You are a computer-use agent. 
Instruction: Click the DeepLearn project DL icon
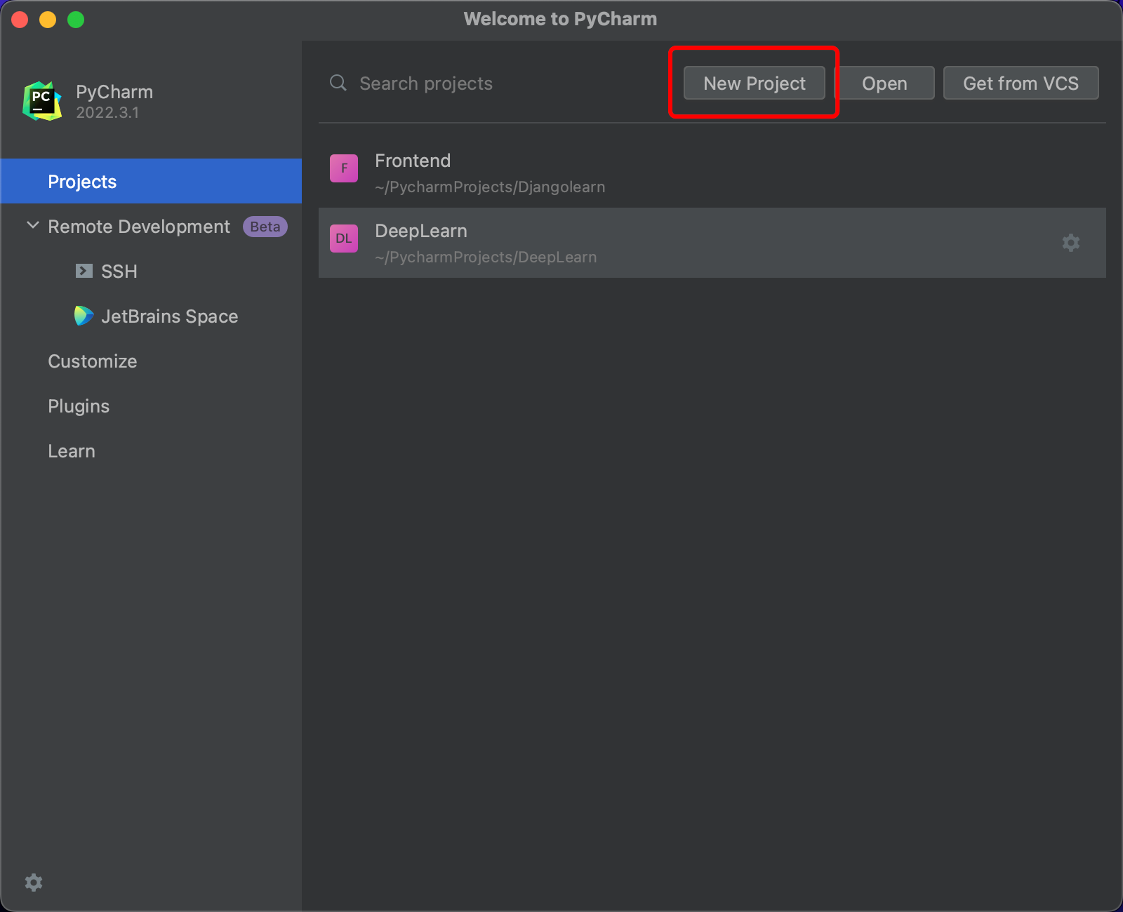click(344, 239)
